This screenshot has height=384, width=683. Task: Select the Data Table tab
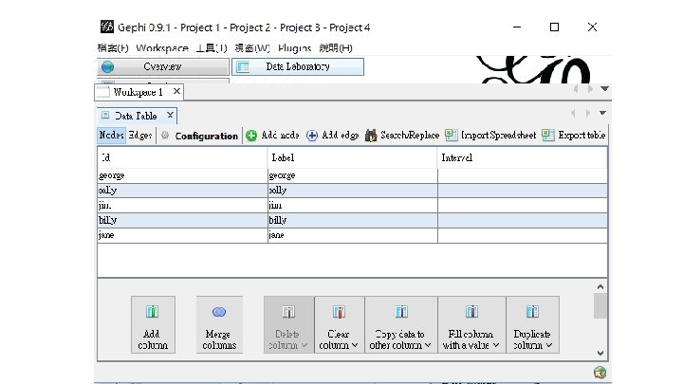[x=136, y=116]
